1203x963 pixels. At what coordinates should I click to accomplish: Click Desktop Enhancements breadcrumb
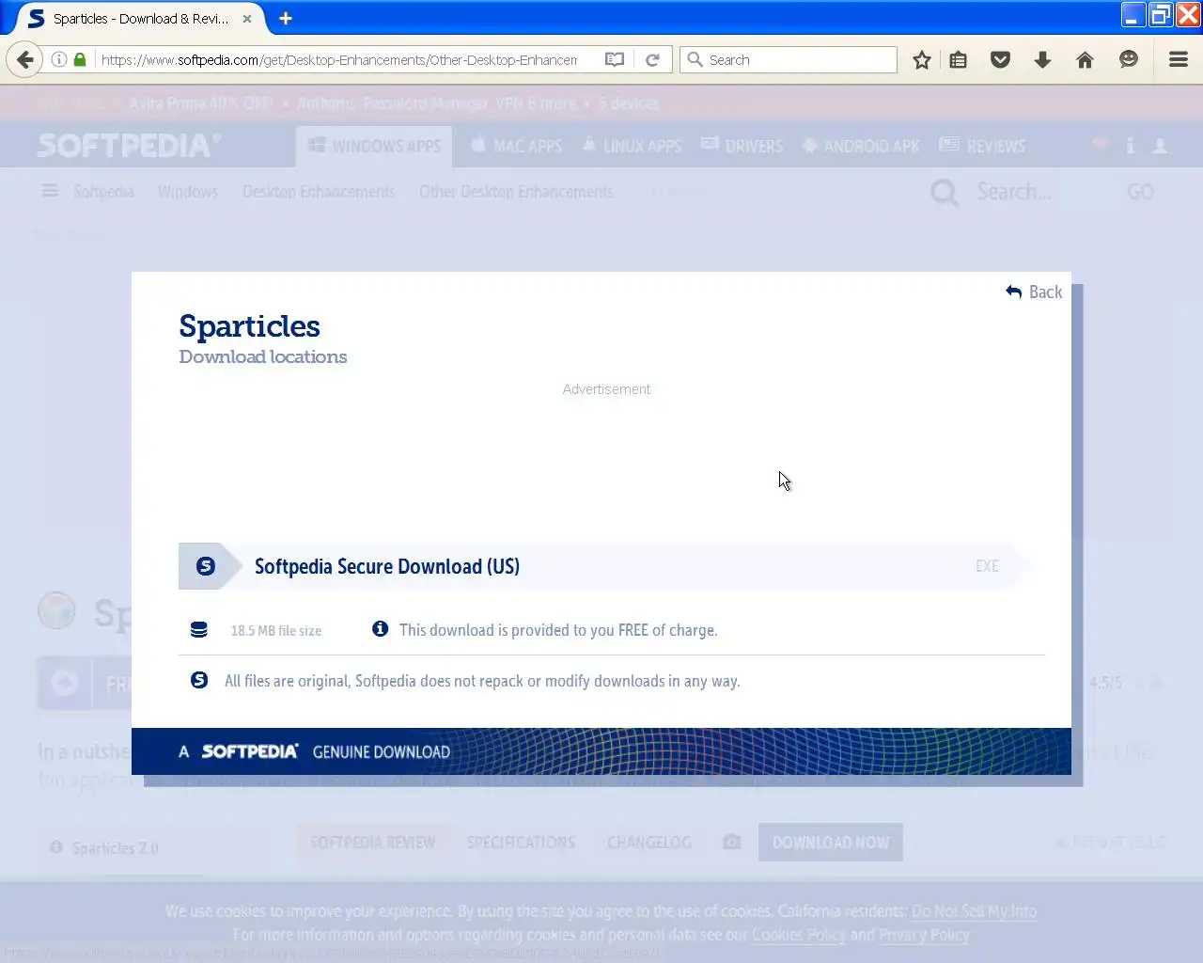319,192
